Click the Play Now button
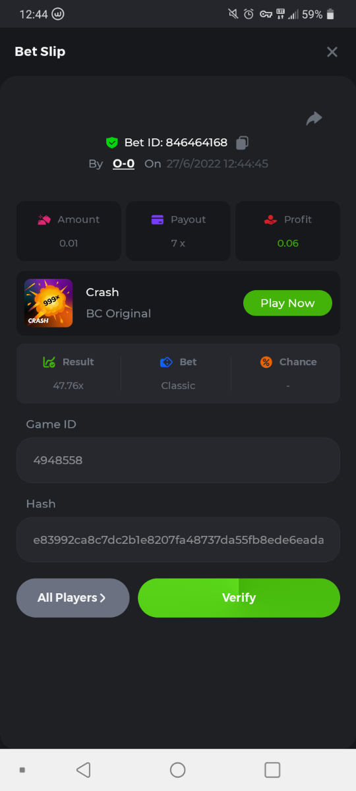This screenshot has width=356, height=791. 287,303
